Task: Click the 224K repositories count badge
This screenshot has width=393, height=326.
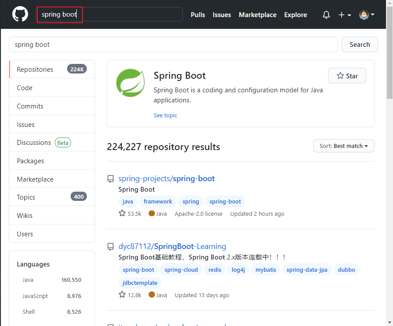Action: pyautogui.click(x=77, y=69)
